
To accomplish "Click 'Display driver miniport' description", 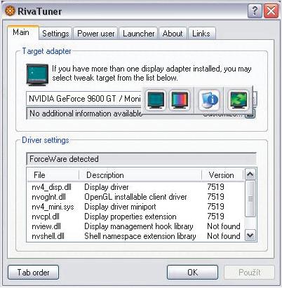I will click(120, 207).
